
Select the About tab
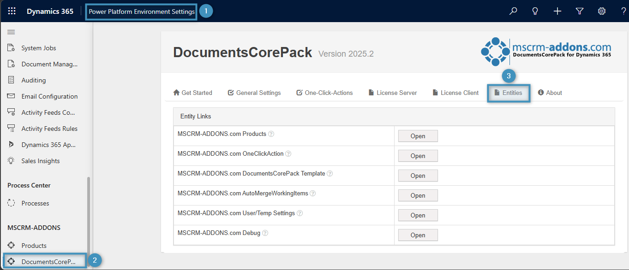550,93
